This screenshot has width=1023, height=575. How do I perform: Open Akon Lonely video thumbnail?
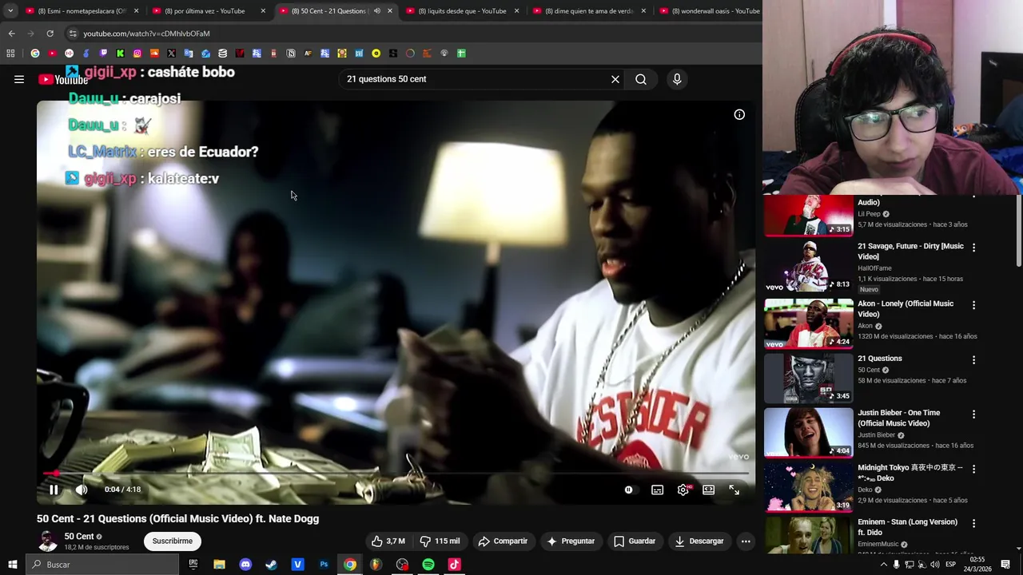(809, 323)
